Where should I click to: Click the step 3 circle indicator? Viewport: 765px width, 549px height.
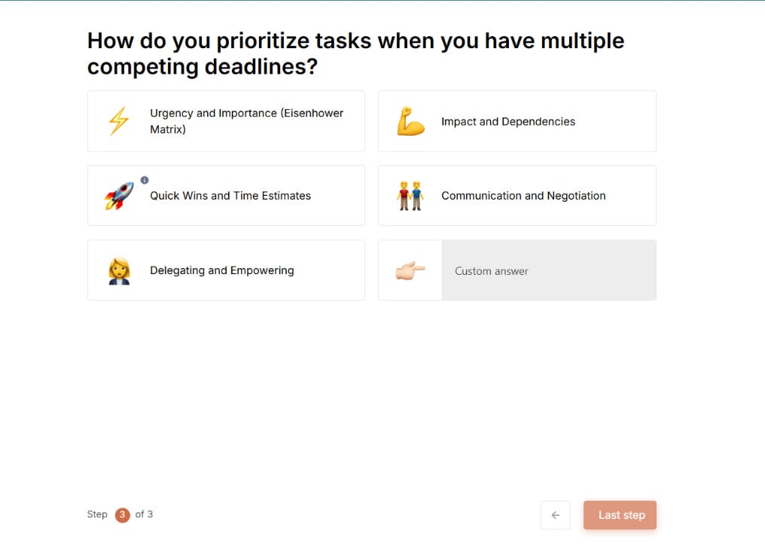(123, 515)
